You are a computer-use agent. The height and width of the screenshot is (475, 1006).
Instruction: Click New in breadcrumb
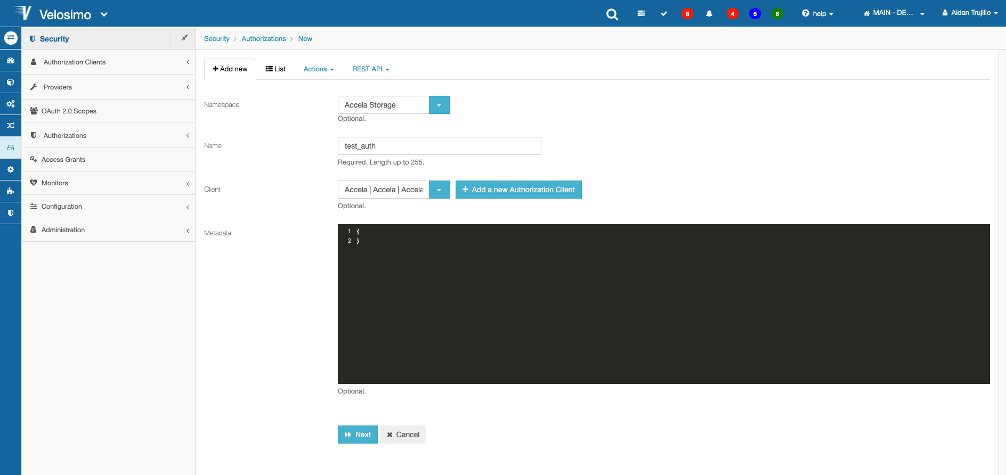[305, 39]
